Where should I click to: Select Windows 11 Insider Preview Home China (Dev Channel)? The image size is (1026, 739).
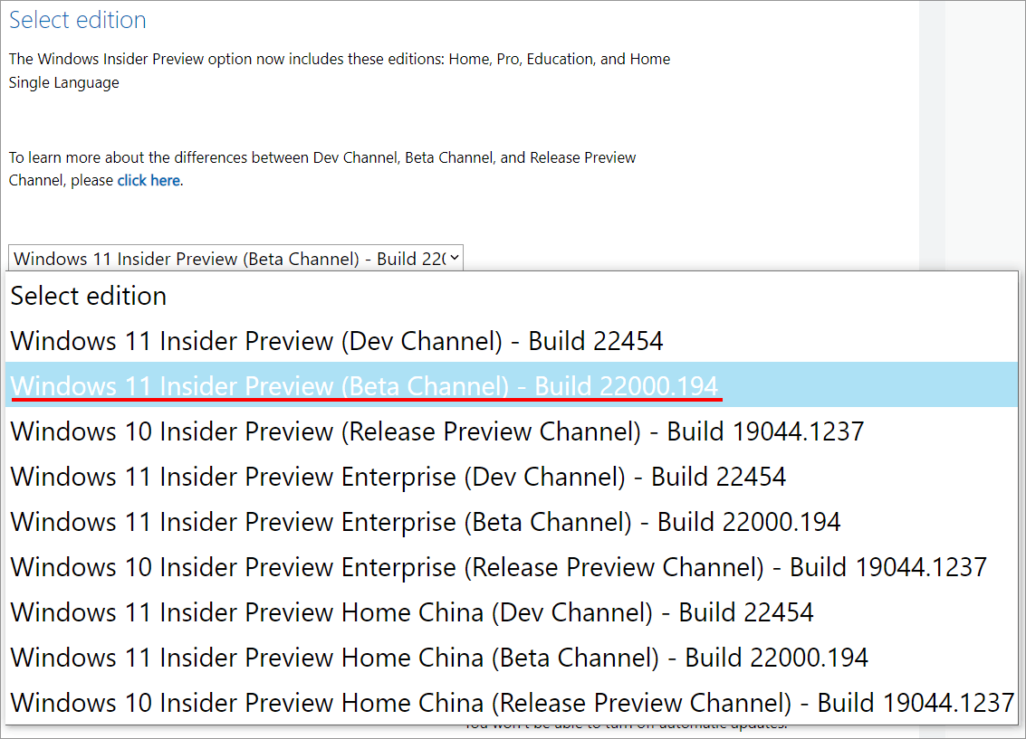pyautogui.click(x=512, y=612)
